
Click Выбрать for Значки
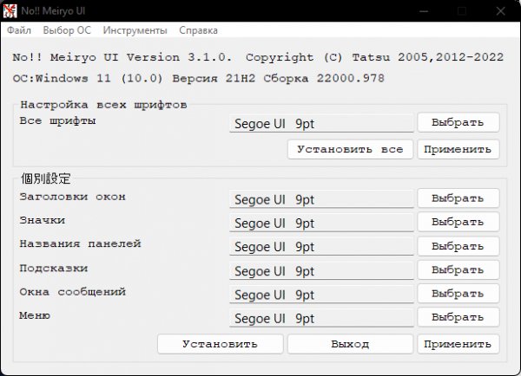pos(458,222)
